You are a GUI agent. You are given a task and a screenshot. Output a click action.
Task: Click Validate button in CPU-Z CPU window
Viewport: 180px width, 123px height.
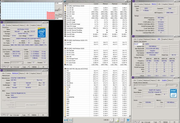(34, 67)
